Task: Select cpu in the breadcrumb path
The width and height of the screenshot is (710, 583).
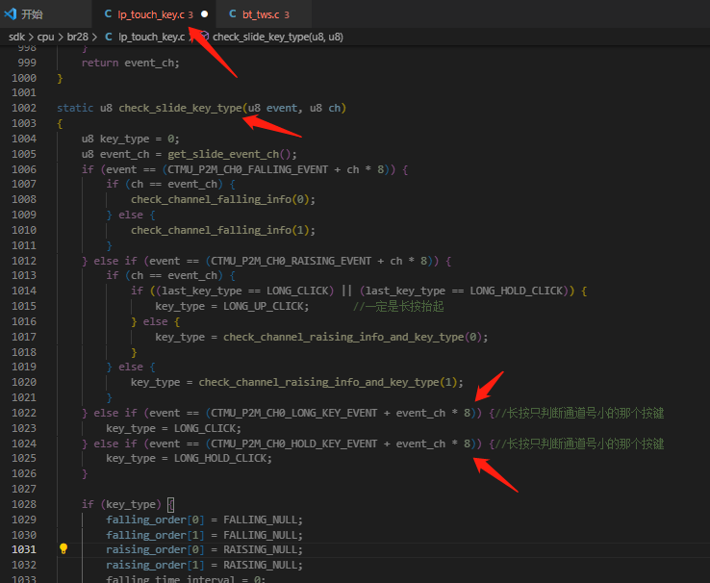Action: coord(46,37)
